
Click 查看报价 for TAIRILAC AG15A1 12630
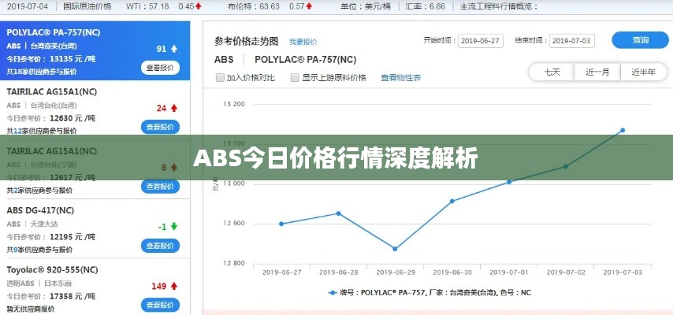click(x=161, y=127)
